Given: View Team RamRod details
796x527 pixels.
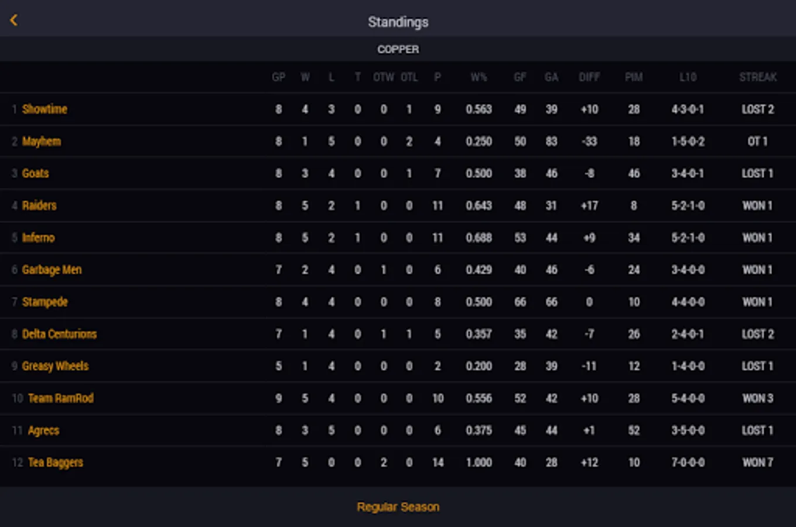Looking at the screenshot, I should (x=60, y=399).
